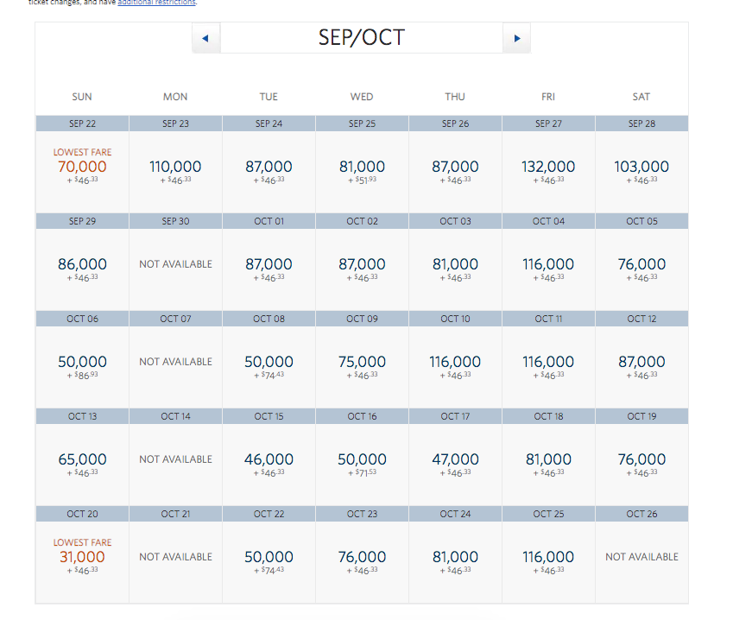
Task: Click the next month arrow
Action: click(x=516, y=39)
